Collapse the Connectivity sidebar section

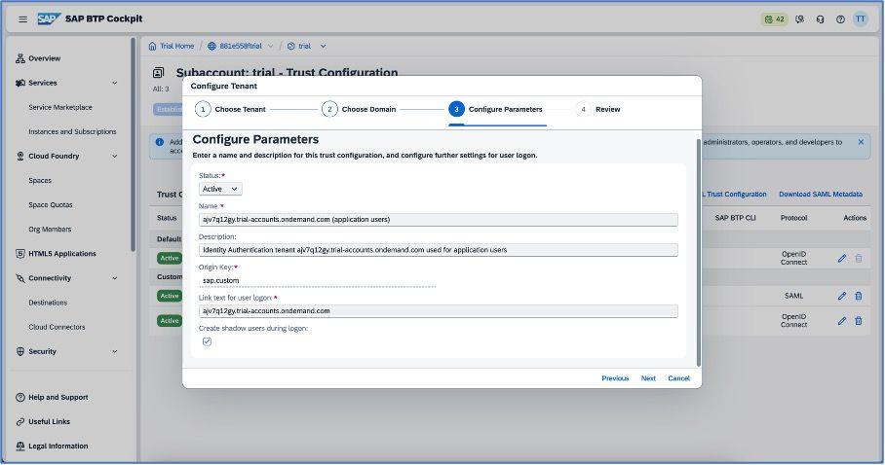coord(115,278)
